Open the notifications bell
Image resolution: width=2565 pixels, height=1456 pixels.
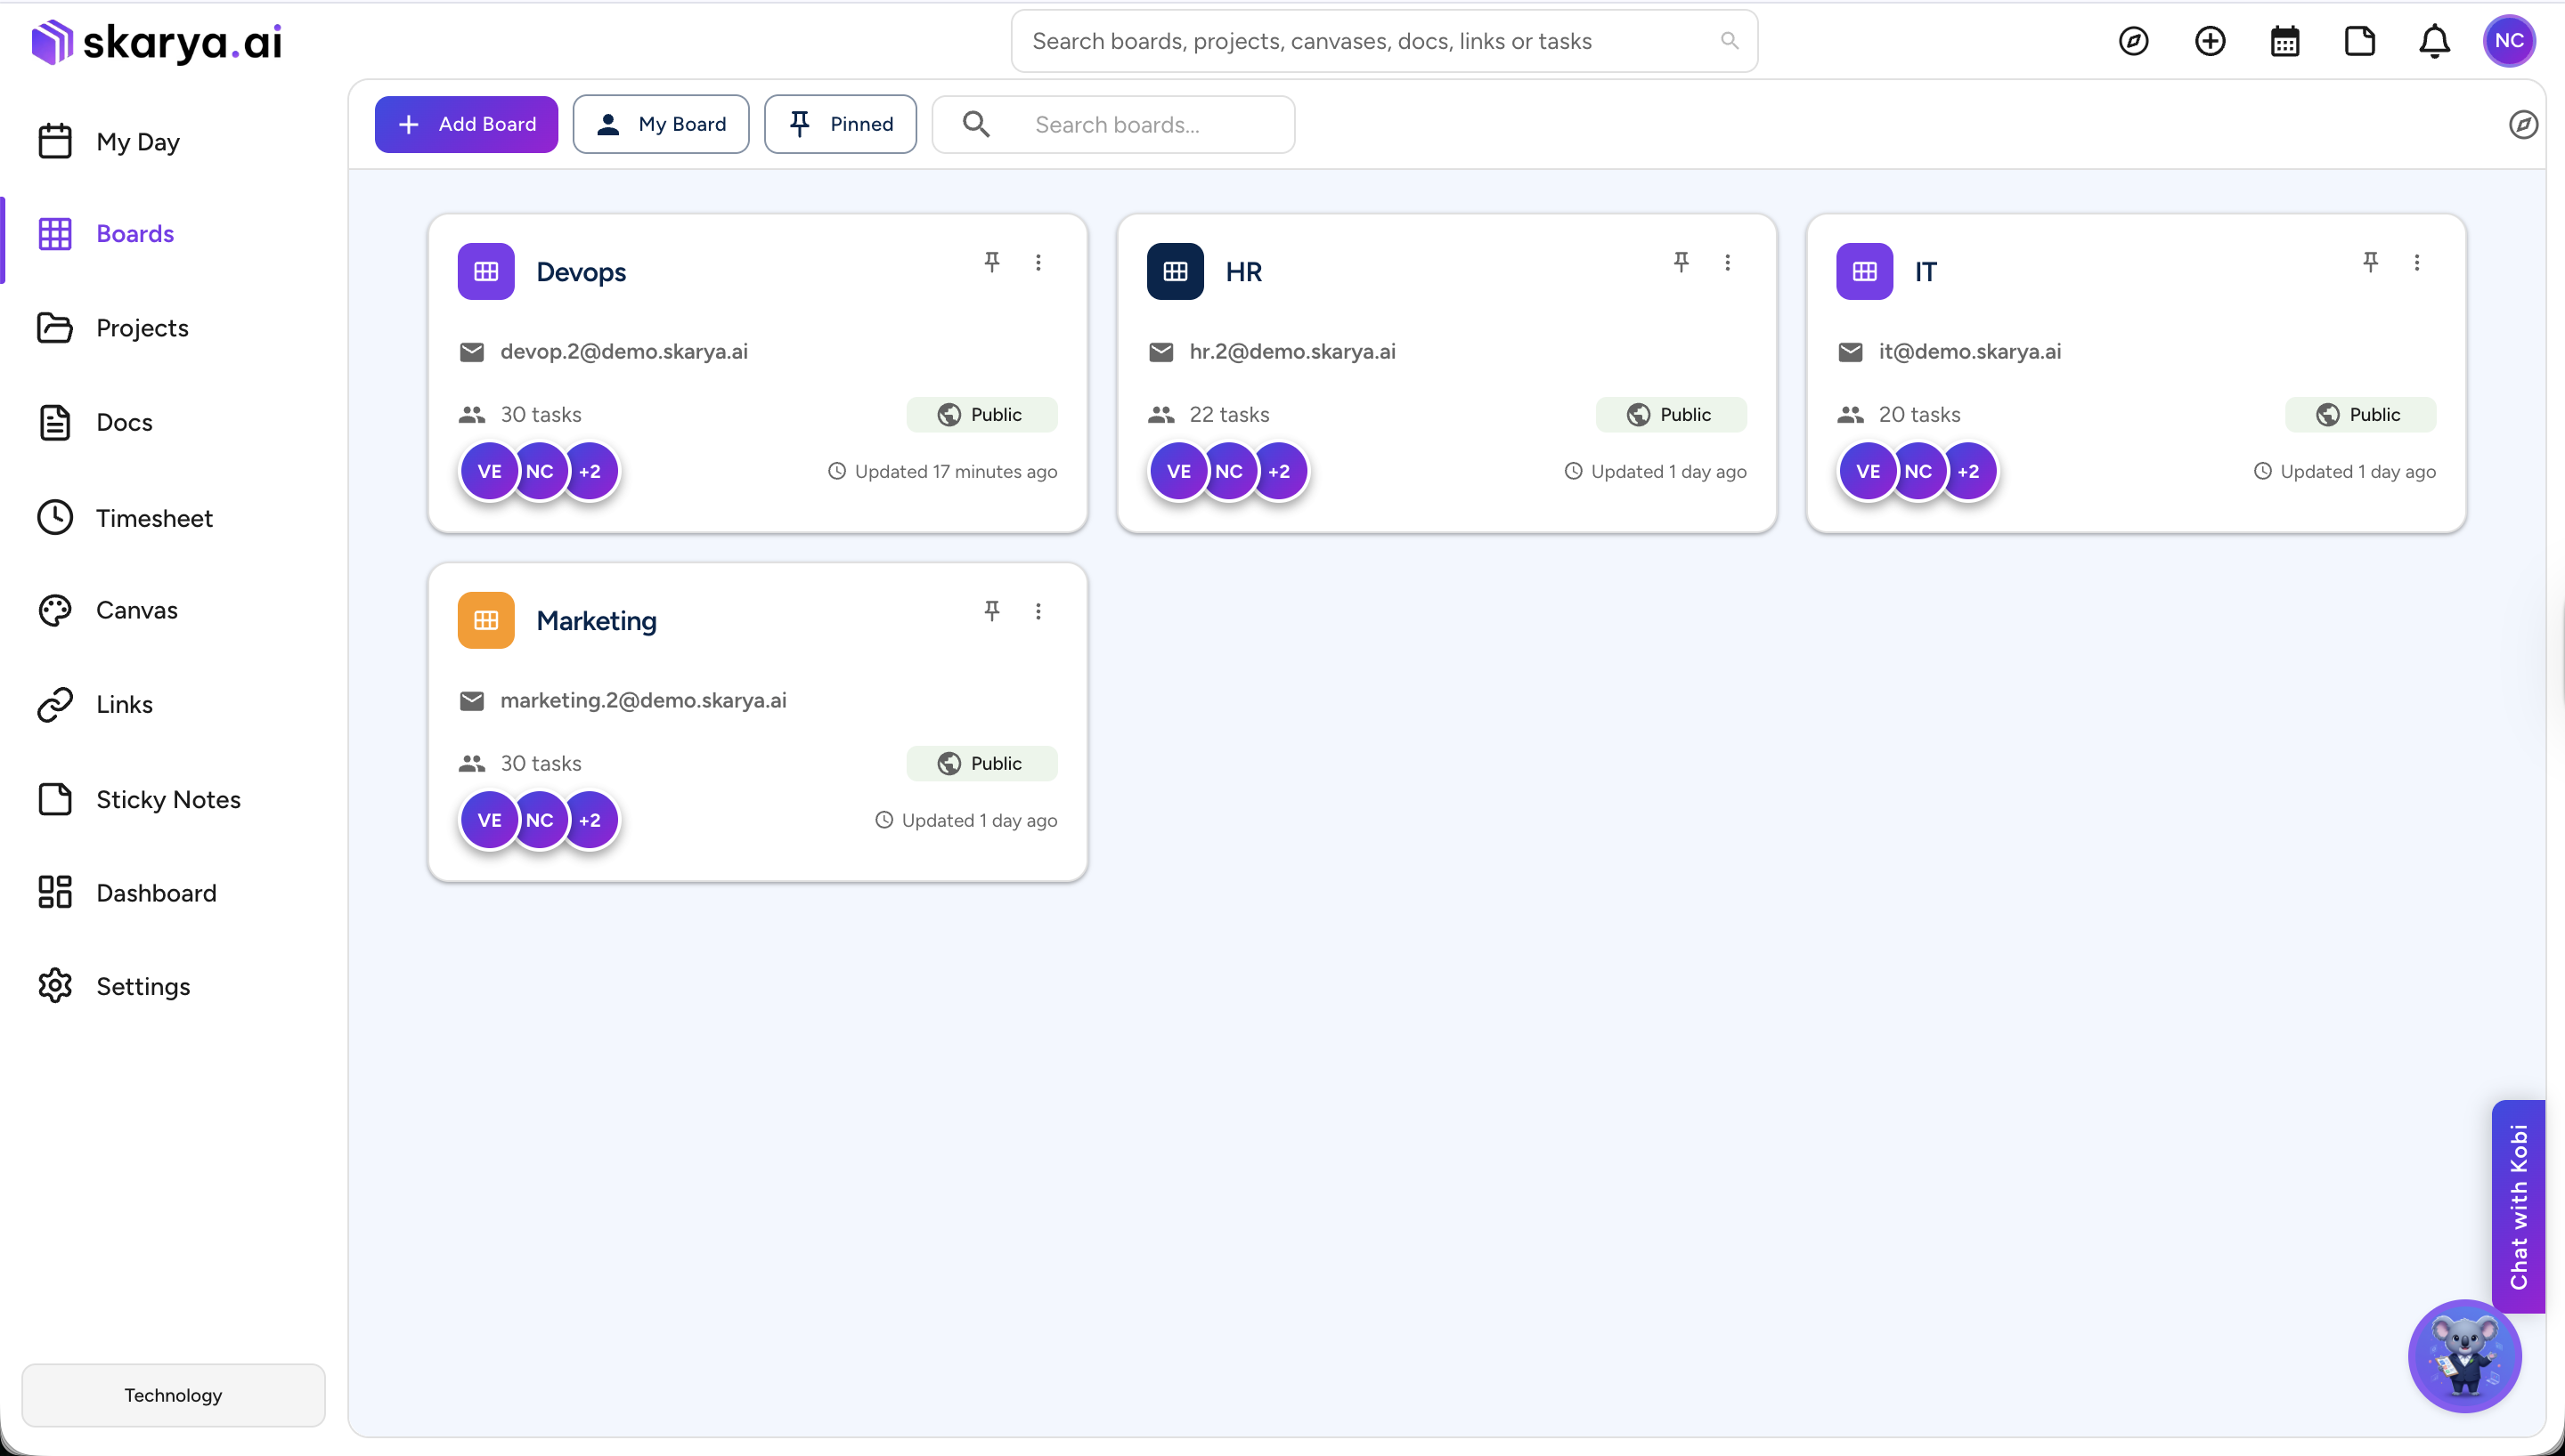[2434, 41]
